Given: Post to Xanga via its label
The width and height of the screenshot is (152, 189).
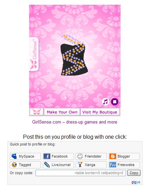Looking at the screenshot, I should 90,165.
